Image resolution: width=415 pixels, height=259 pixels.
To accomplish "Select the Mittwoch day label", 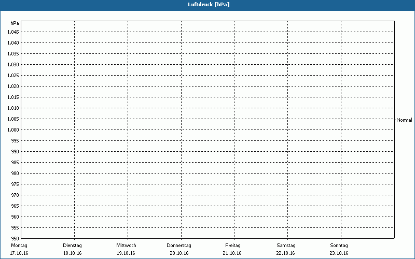I will coord(126,246).
